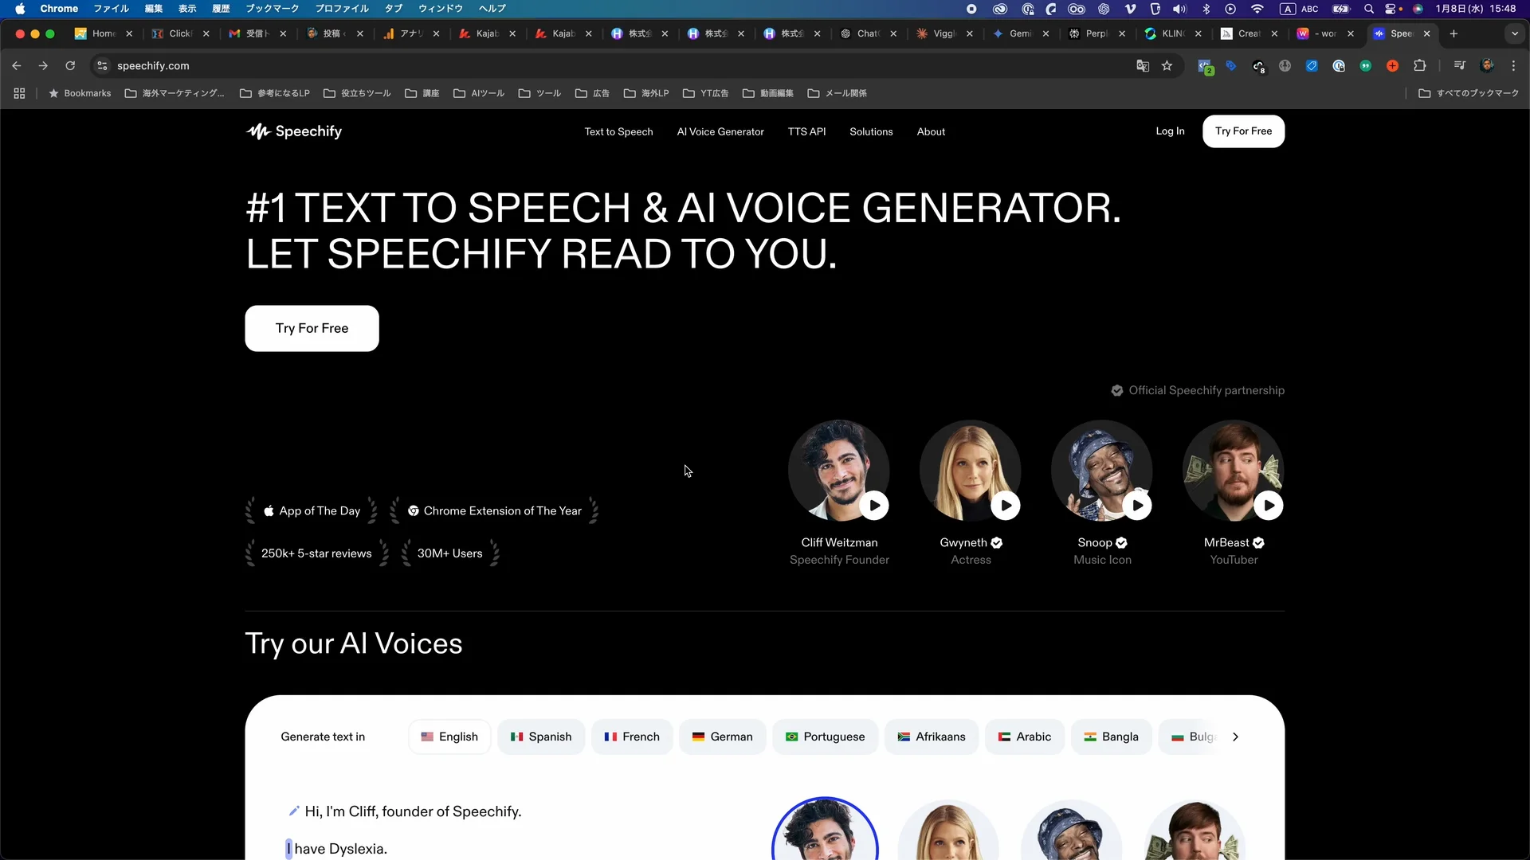Reload the speechify.com page

coord(70,66)
